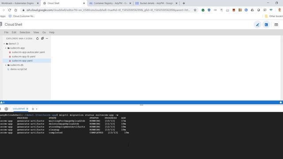Open terminal settings gear icon
Viewport: 283px width, 159px height.
(6, 109)
